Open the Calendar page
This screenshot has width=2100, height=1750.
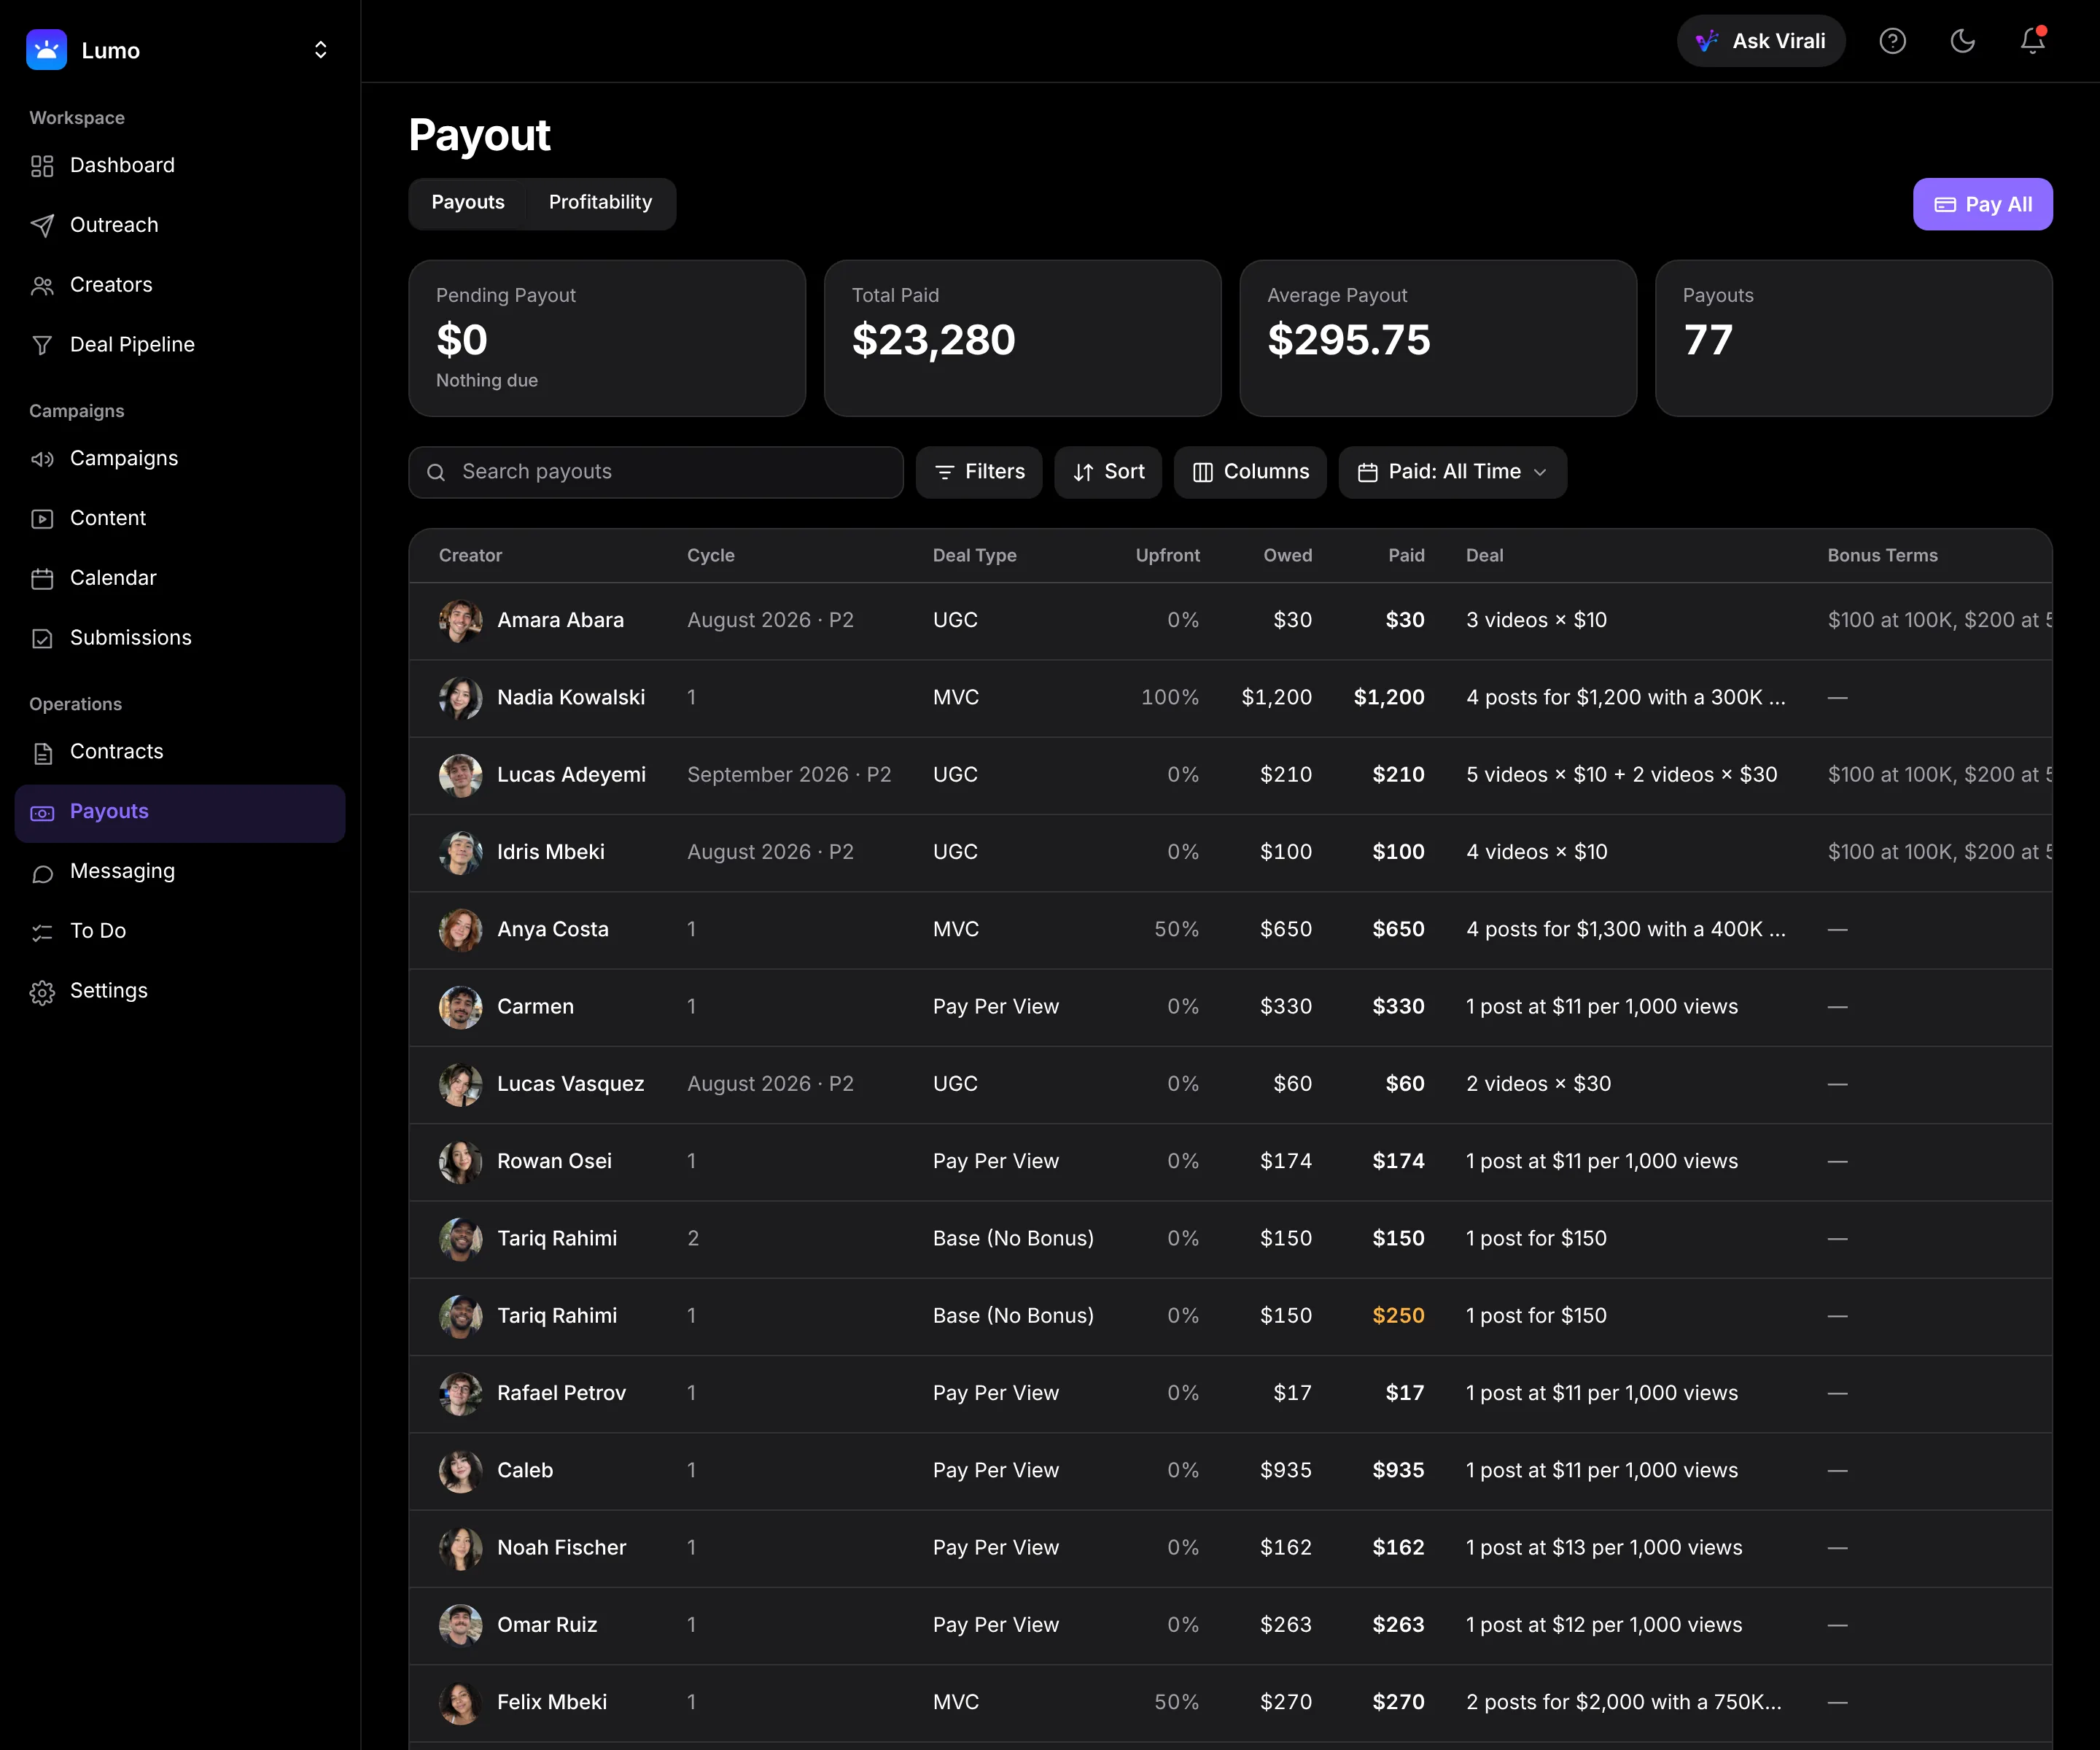[x=180, y=578]
